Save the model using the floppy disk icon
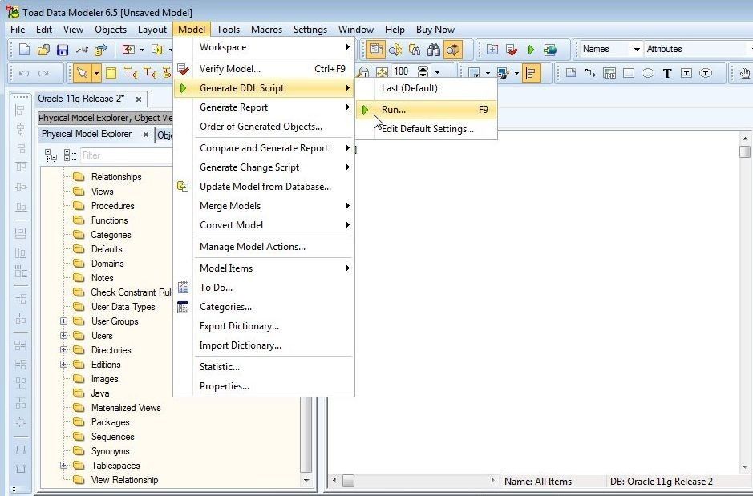The width and height of the screenshot is (753, 496). click(63, 50)
